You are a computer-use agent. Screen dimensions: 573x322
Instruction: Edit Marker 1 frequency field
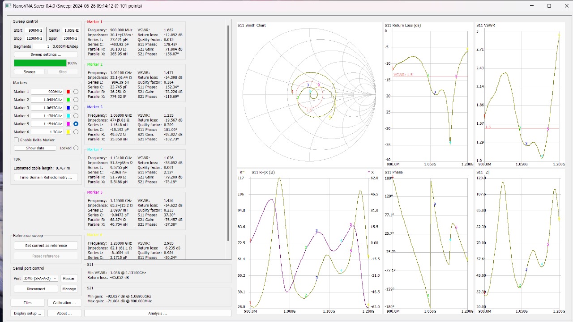[47, 92]
